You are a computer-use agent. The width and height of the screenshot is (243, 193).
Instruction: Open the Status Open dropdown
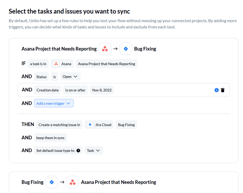[70, 77]
